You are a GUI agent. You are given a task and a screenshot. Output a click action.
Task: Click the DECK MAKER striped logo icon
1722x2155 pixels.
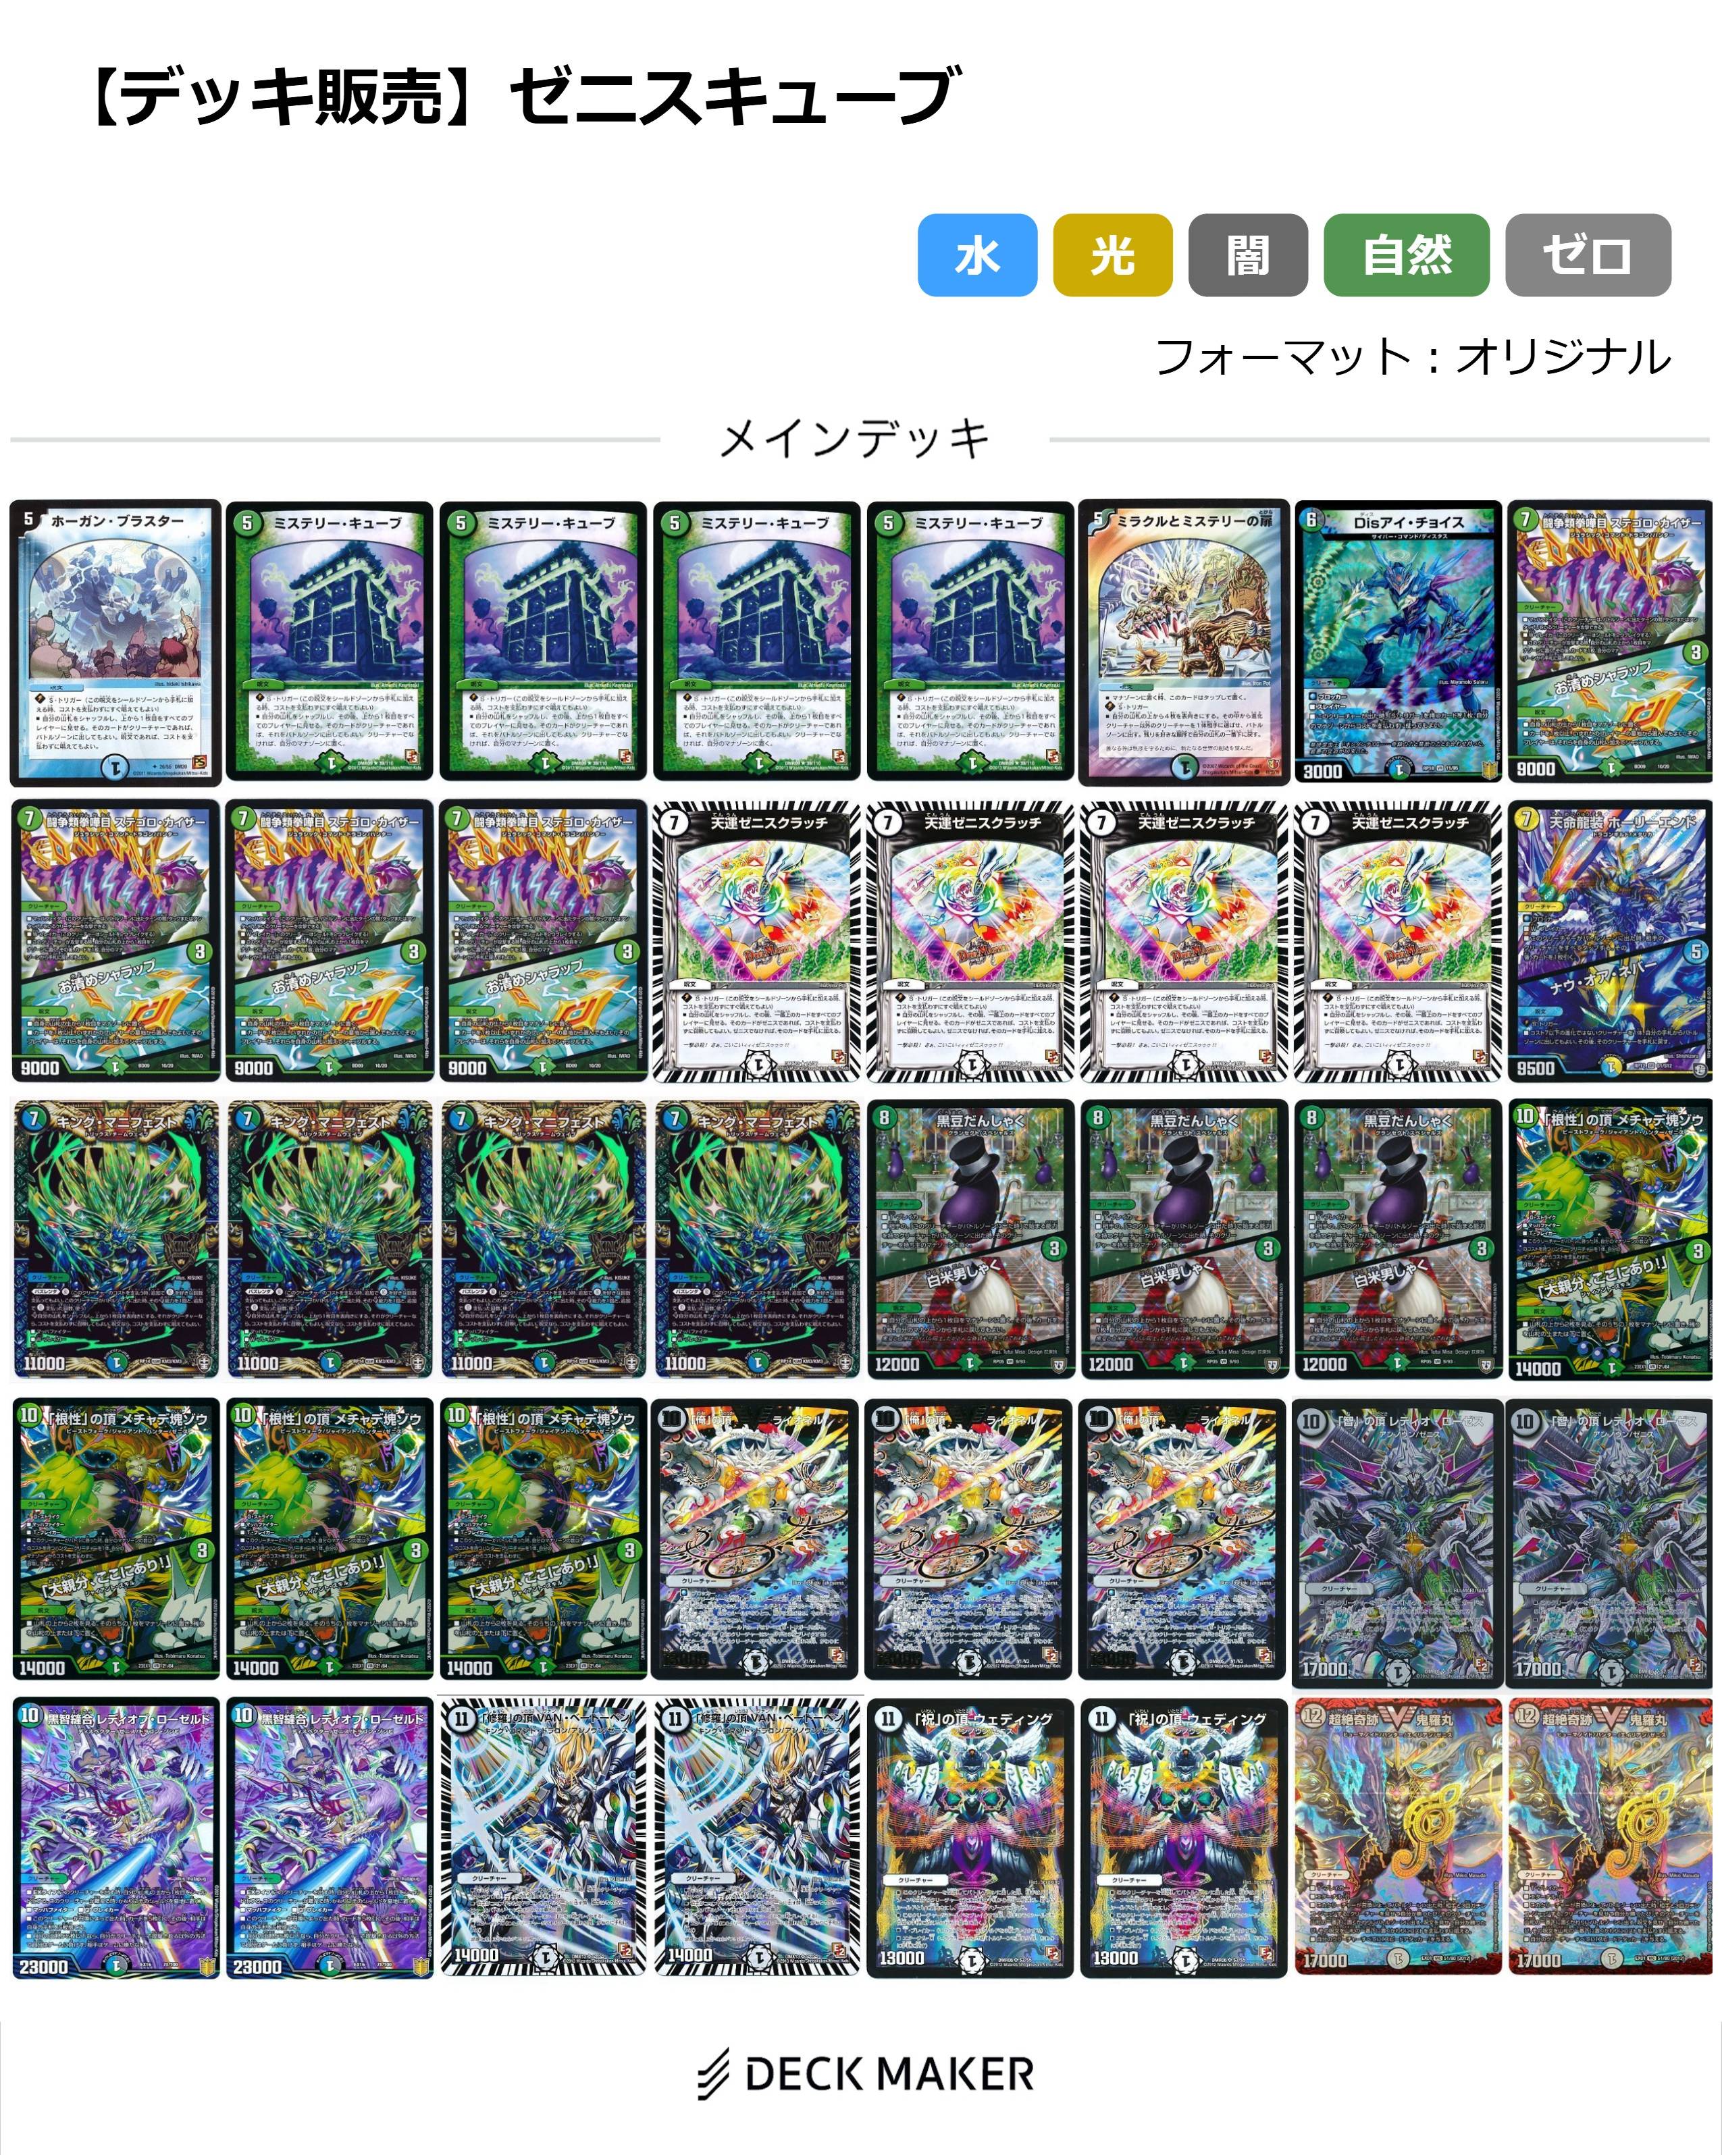click(x=715, y=2073)
